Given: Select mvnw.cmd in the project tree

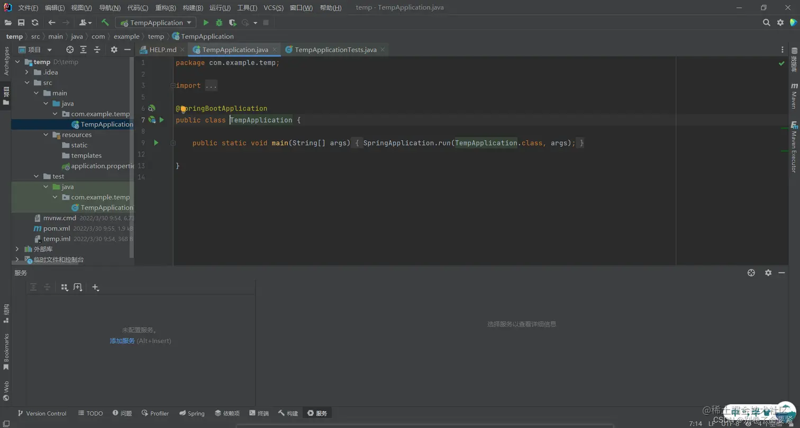Looking at the screenshot, I should pyautogui.click(x=60, y=218).
